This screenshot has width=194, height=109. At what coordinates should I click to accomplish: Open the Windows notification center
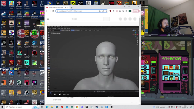pos(191,107)
